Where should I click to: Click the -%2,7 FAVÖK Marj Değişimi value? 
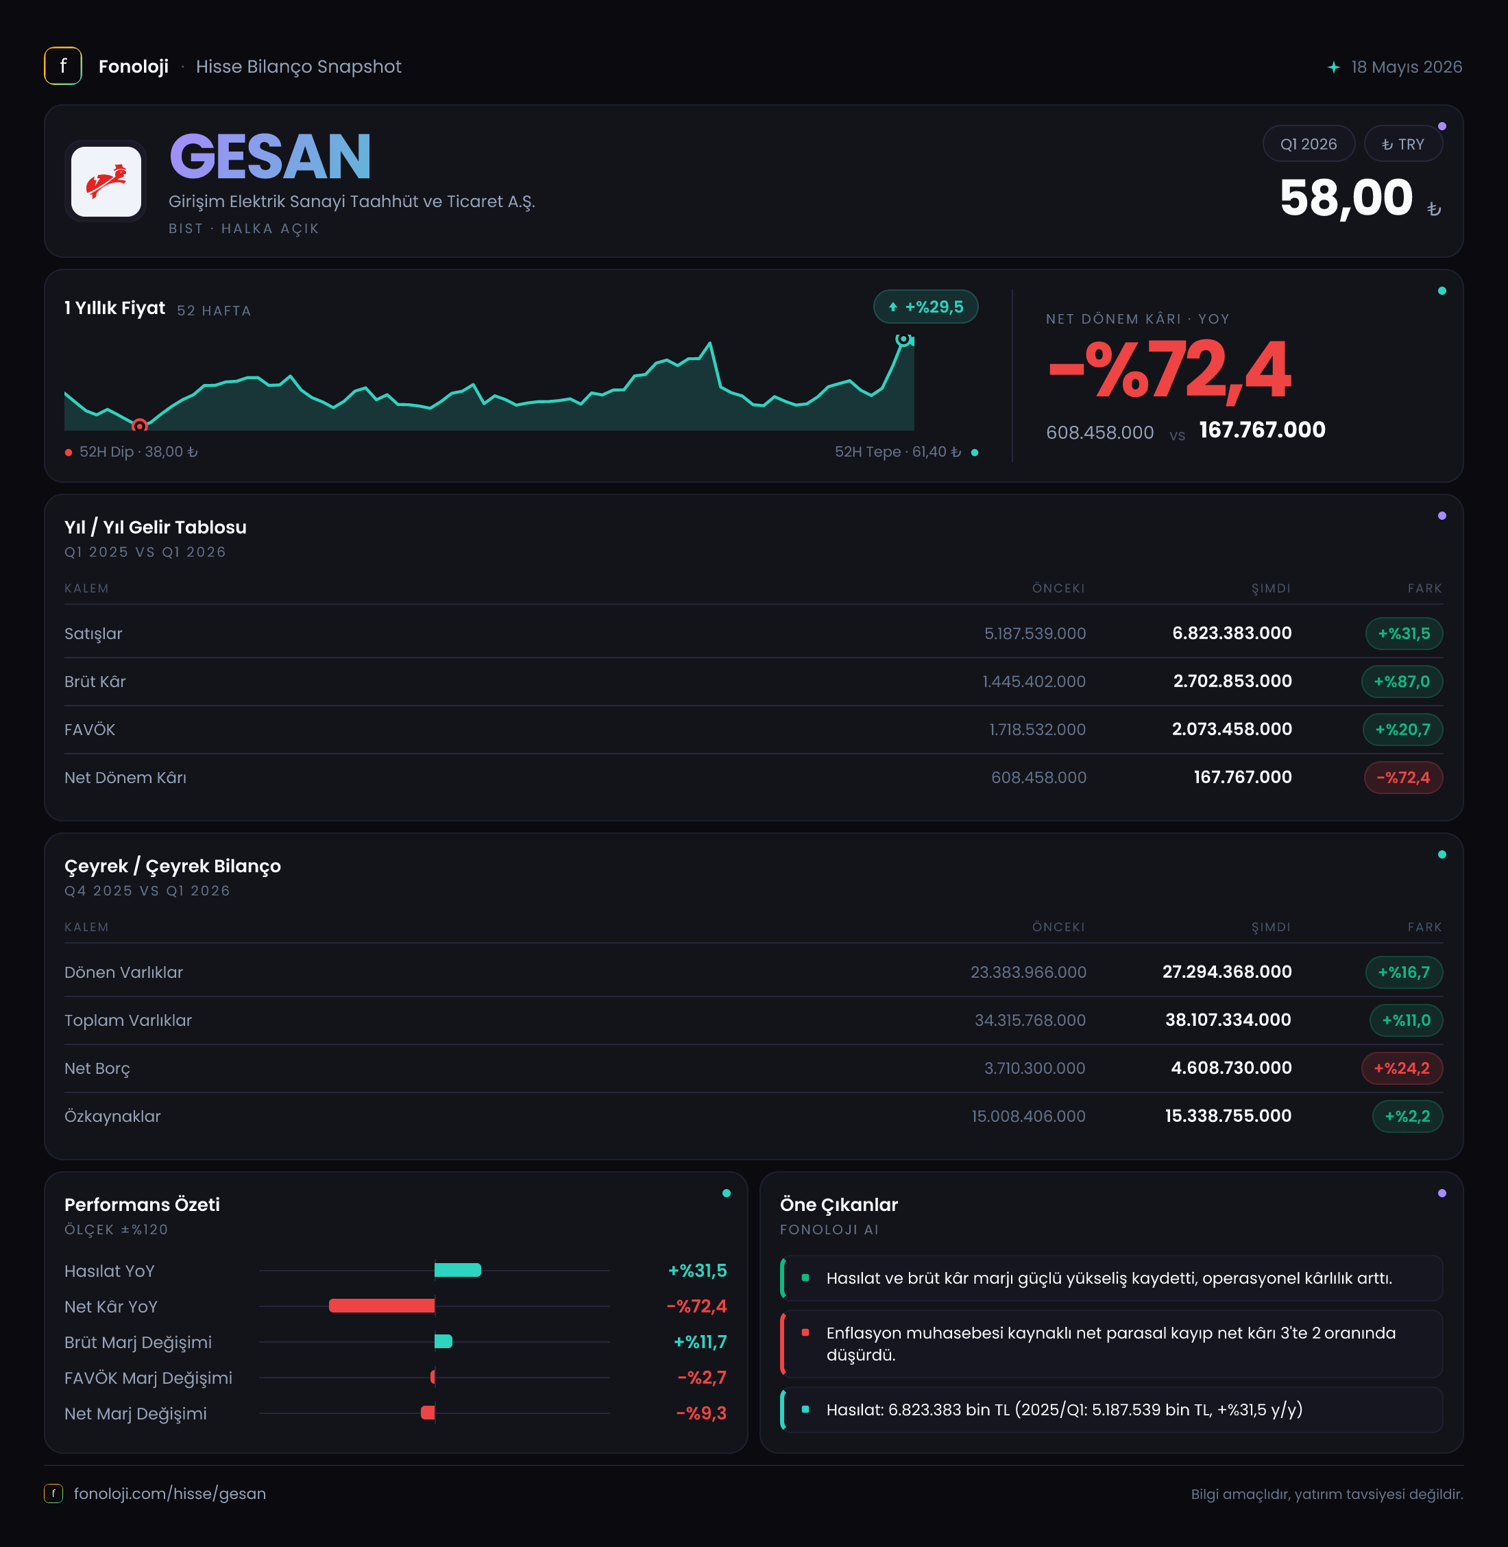(x=702, y=1378)
